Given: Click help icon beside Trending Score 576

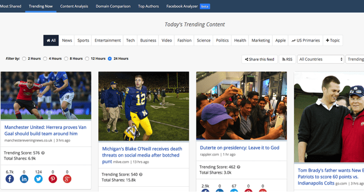Looking at the screenshot, I should [43, 153].
